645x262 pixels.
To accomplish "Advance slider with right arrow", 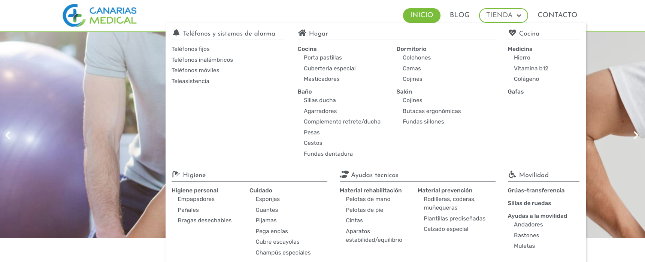I will click(x=636, y=135).
